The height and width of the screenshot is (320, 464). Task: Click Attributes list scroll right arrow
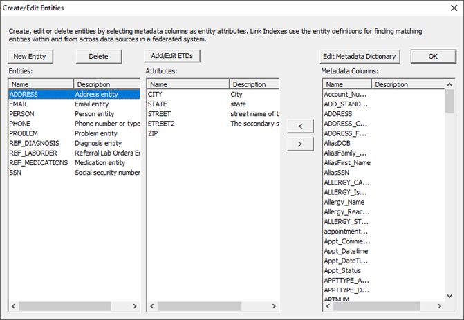point(274,306)
